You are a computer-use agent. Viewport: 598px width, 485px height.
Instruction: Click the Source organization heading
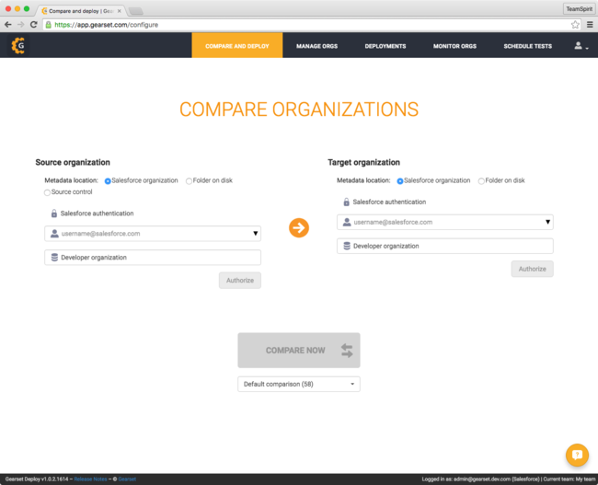73,163
